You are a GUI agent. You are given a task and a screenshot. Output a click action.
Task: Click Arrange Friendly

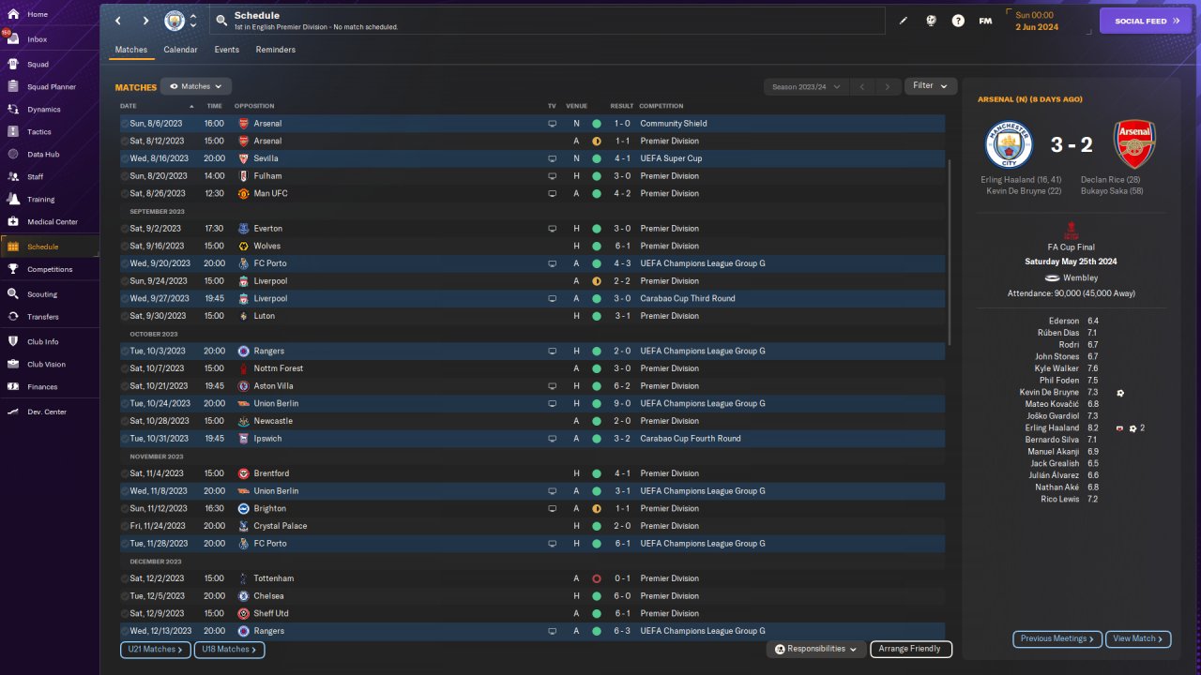tap(910, 649)
